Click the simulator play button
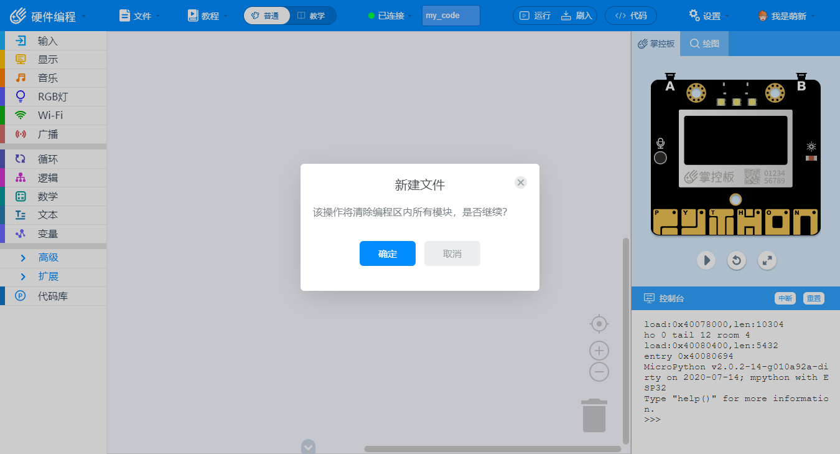 click(706, 260)
